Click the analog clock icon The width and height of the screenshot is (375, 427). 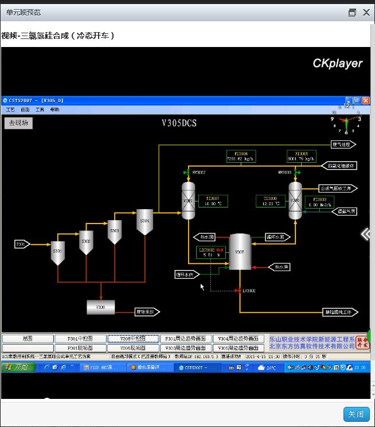345,122
